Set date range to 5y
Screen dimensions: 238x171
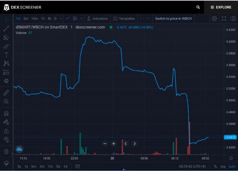click(x=19, y=166)
